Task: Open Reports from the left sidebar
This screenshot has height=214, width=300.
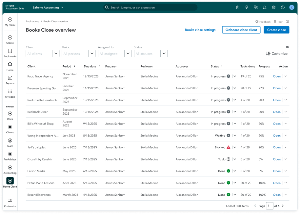Action: (x=10, y=78)
